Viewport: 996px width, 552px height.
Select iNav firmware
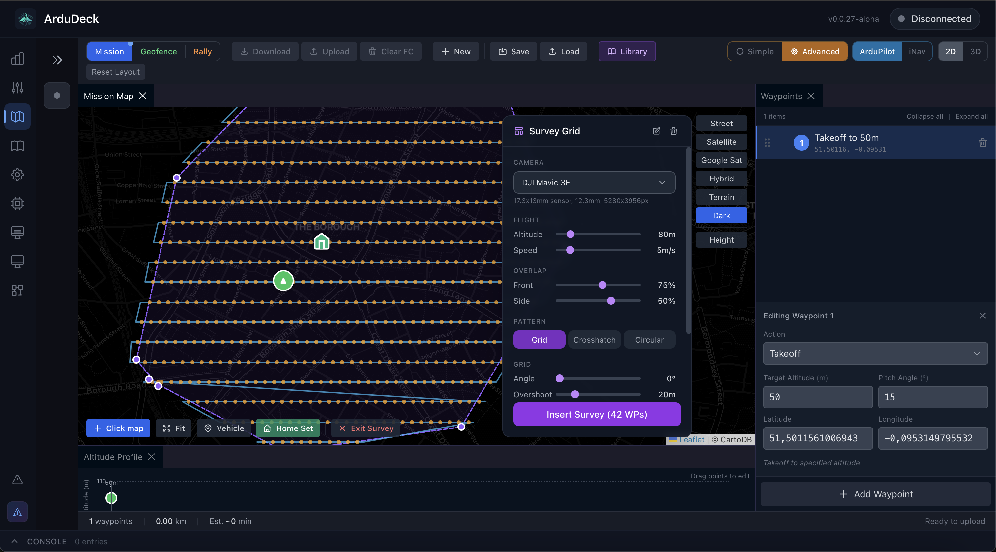tap(917, 51)
